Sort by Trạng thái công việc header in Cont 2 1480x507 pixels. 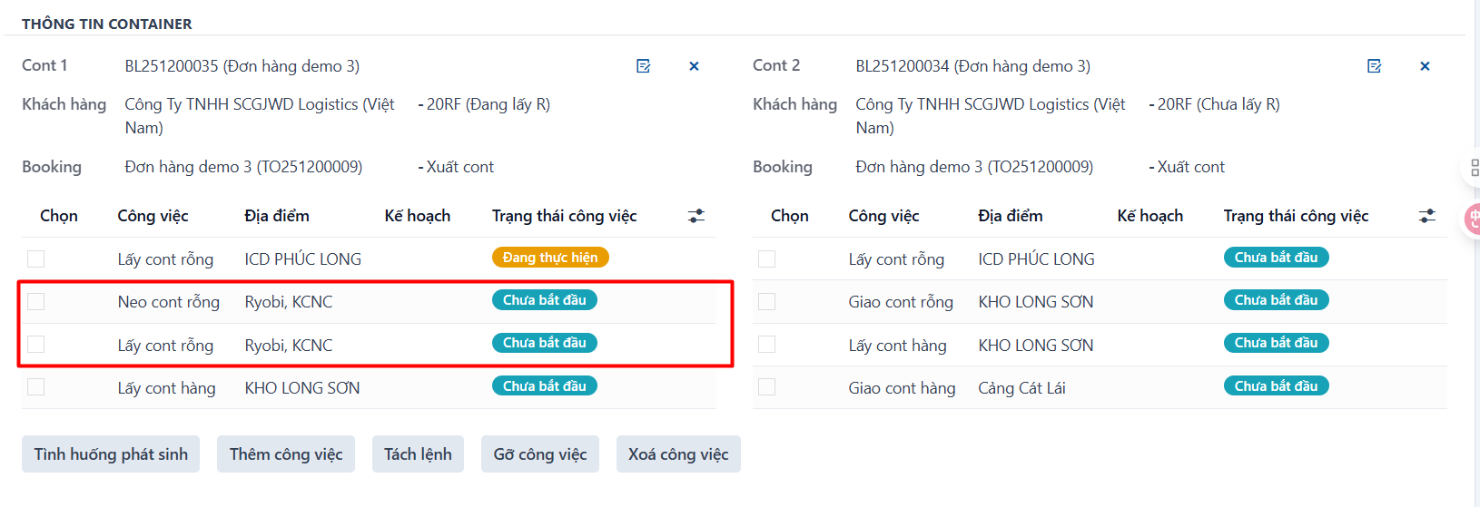[1296, 216]
